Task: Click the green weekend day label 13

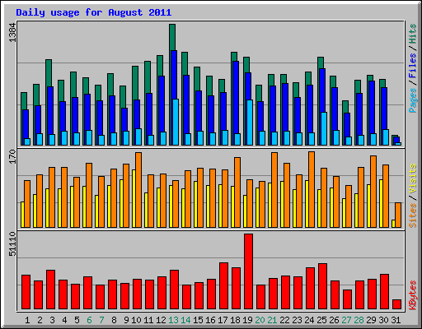Action: 173,320
